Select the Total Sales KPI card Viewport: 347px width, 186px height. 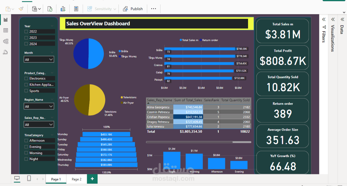point(282,31)
